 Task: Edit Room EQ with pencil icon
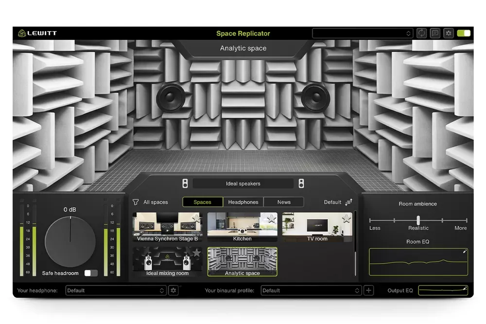click(464, 252)
